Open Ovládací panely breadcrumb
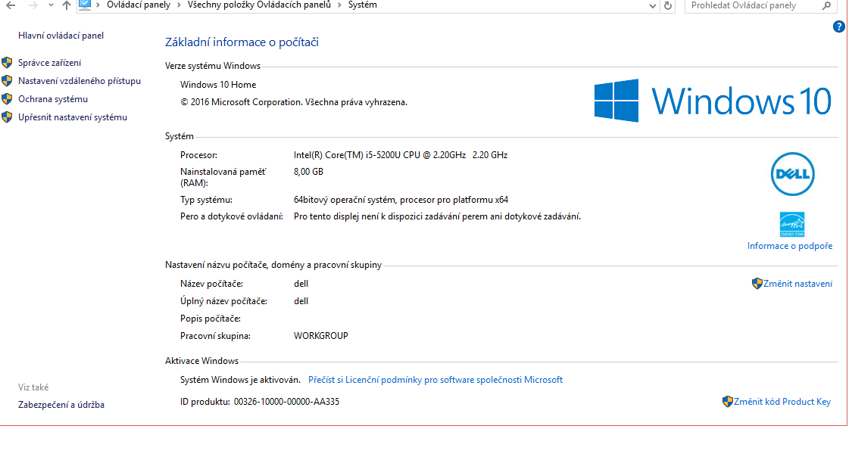This screenshot has height=457, width=852. pos(138,5)
